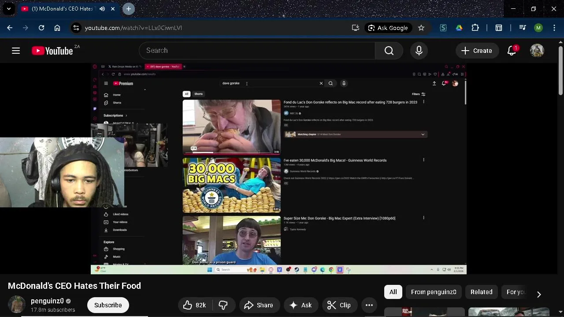Share the video

(x=259, y=305)
